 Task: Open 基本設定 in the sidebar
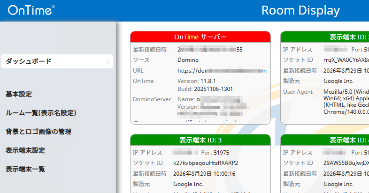coord(19,94)
